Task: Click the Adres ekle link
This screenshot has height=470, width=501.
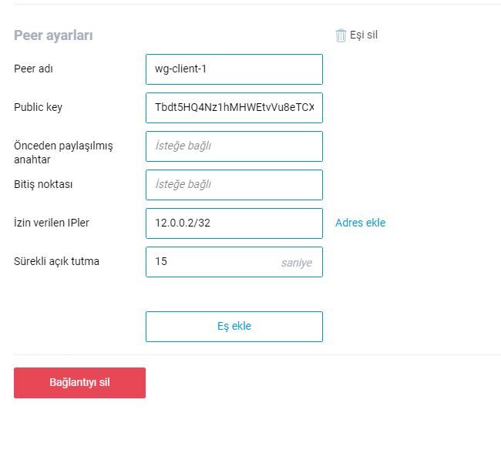Action: coord(360,223)
